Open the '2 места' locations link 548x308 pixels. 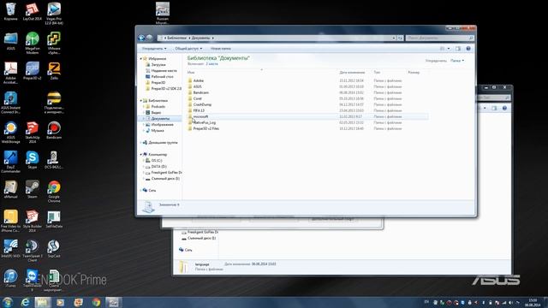[211, 64]
